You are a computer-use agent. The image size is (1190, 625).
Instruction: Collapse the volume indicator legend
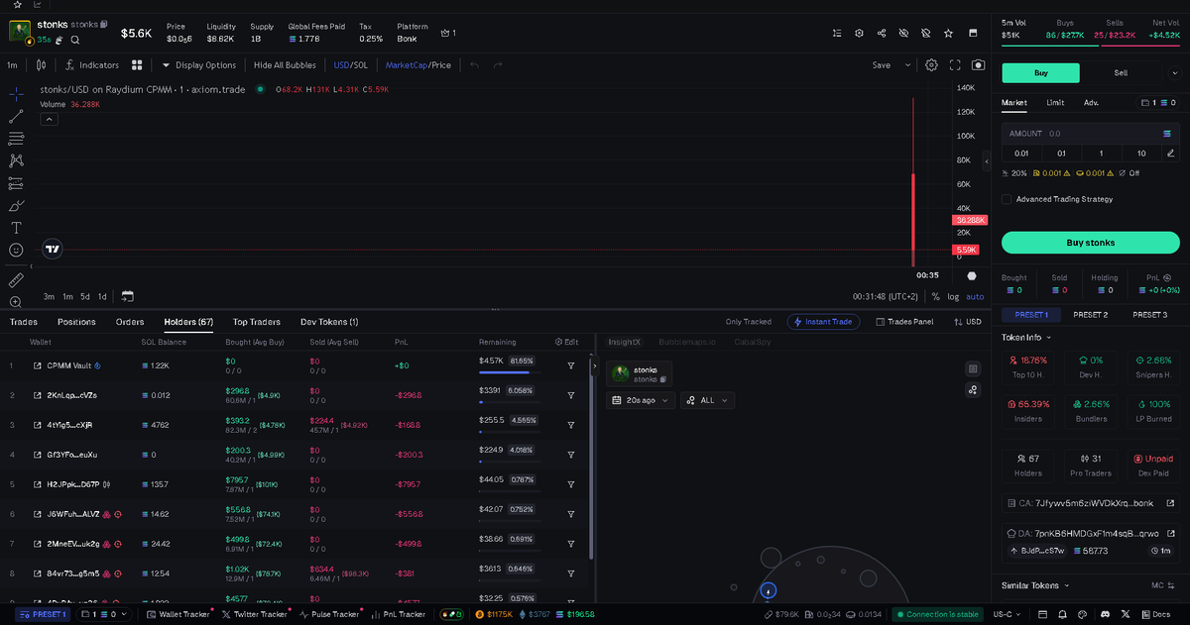pos(49,119)
